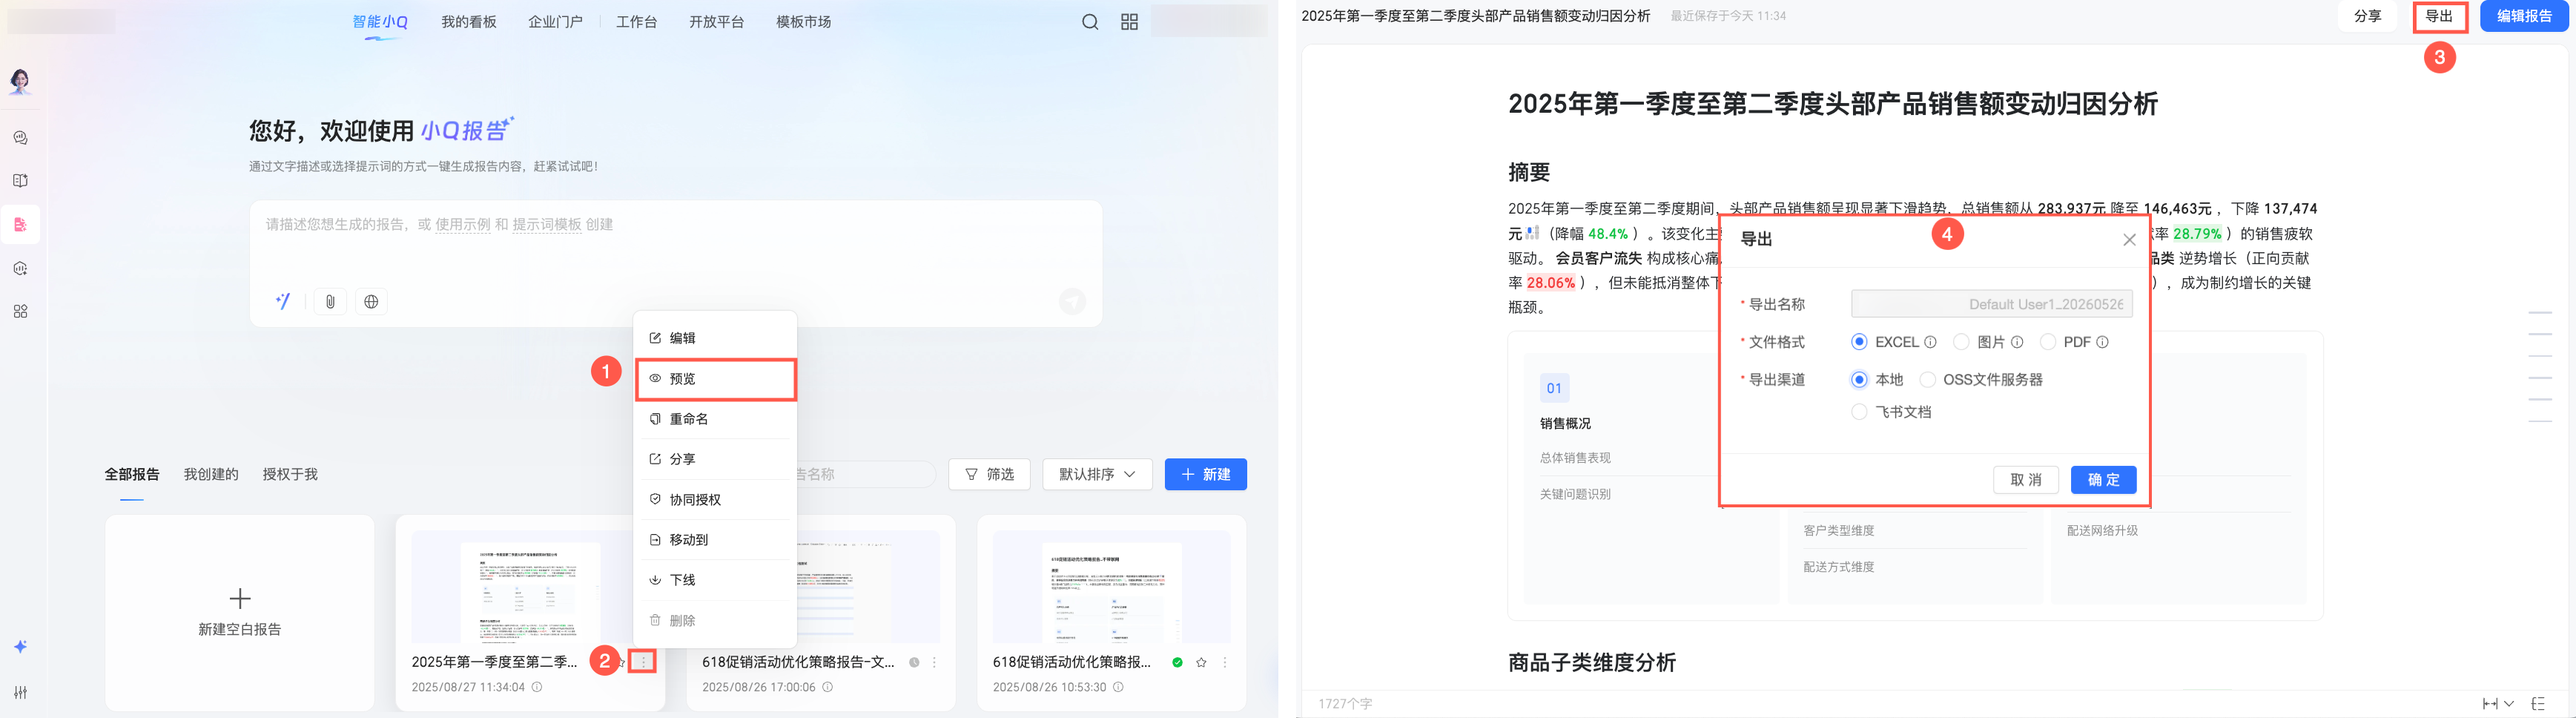The image size is (2576, 718).
Task: Switch to the 全部报告 list tab
Action: (132, 474)
